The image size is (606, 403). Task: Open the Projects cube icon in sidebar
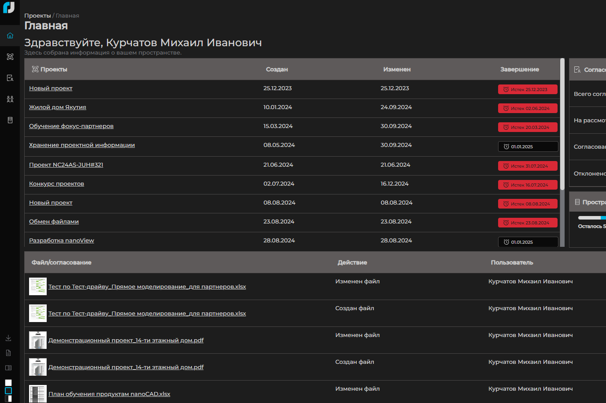pyautogui.click(x=10, y=57)
